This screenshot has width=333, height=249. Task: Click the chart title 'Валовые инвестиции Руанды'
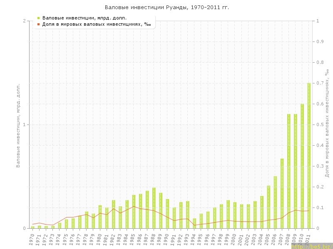click(166, 7)
